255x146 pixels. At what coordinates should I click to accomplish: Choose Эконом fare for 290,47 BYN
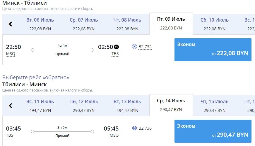[213, 131]
